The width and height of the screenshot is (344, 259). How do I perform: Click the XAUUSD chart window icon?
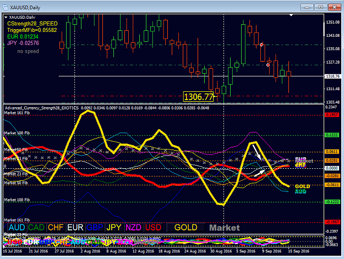(5, 7)
